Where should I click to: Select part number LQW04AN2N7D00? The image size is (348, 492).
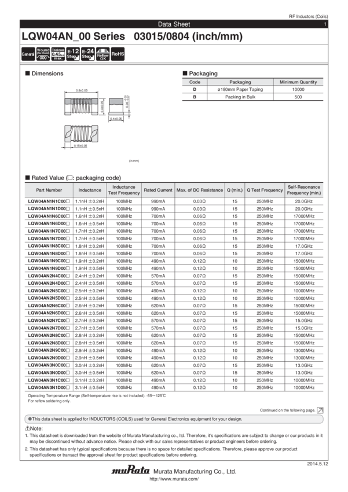[49, 328]
